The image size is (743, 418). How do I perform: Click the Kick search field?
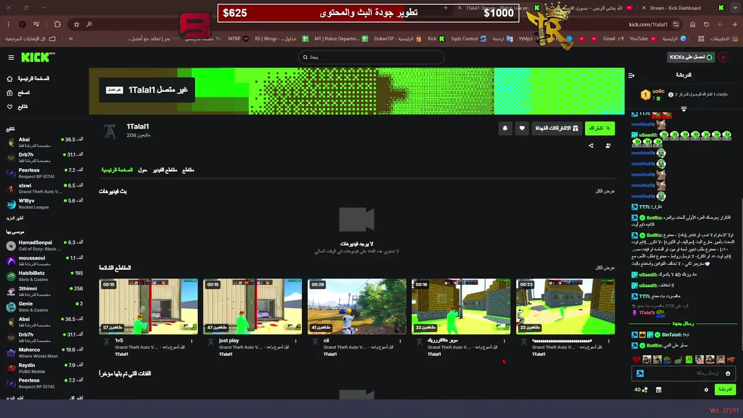coord(371,57)
